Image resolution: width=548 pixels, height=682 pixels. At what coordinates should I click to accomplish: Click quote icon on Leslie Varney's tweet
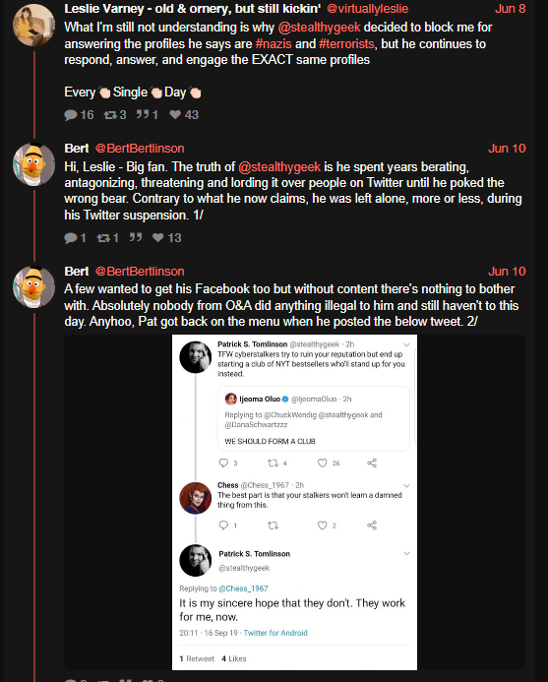pos(143,114)
